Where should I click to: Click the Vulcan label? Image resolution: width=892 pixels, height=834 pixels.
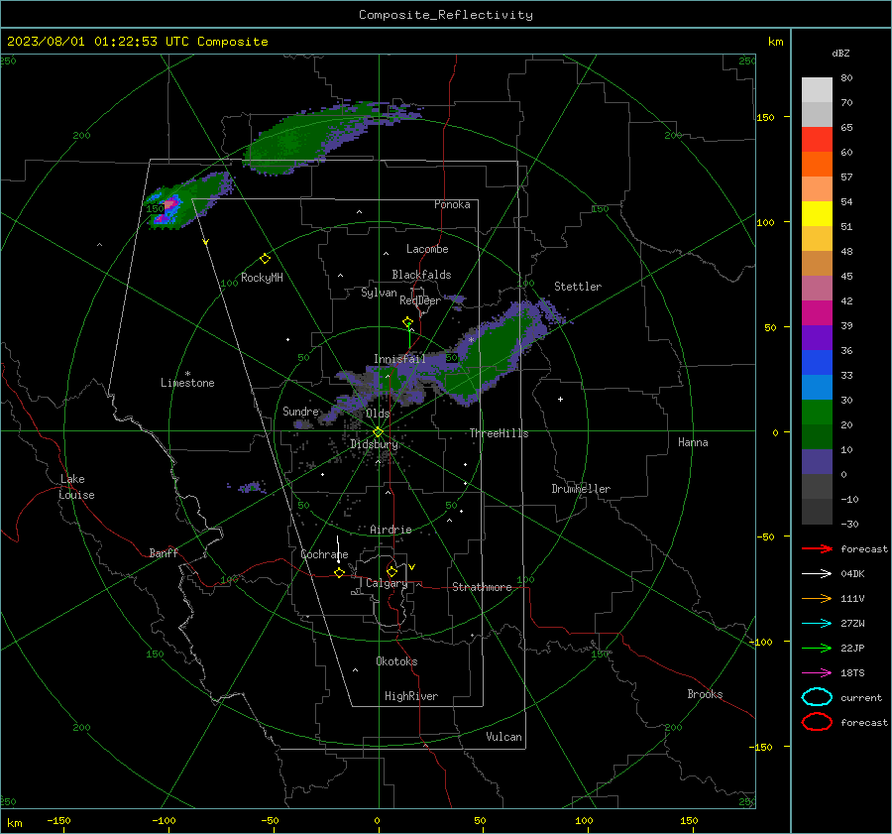tap(503, 737)
